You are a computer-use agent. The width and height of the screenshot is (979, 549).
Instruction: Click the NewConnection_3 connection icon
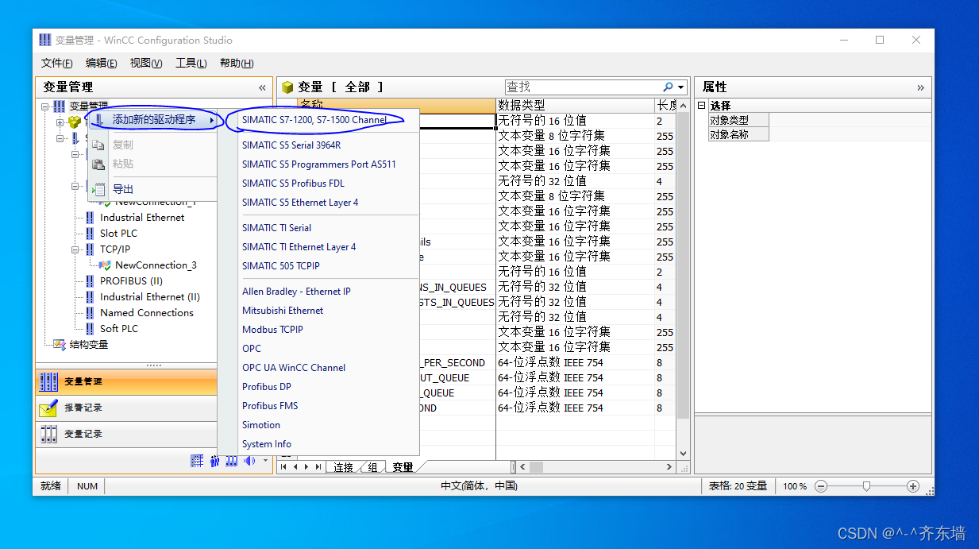click(105, 265)
